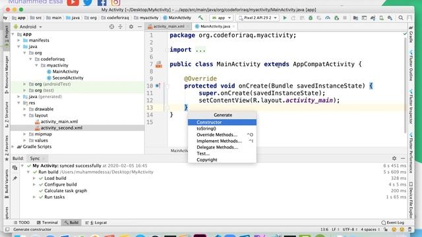
Task: Click the Stop square icon in toolbar
Action: [345, 18]
